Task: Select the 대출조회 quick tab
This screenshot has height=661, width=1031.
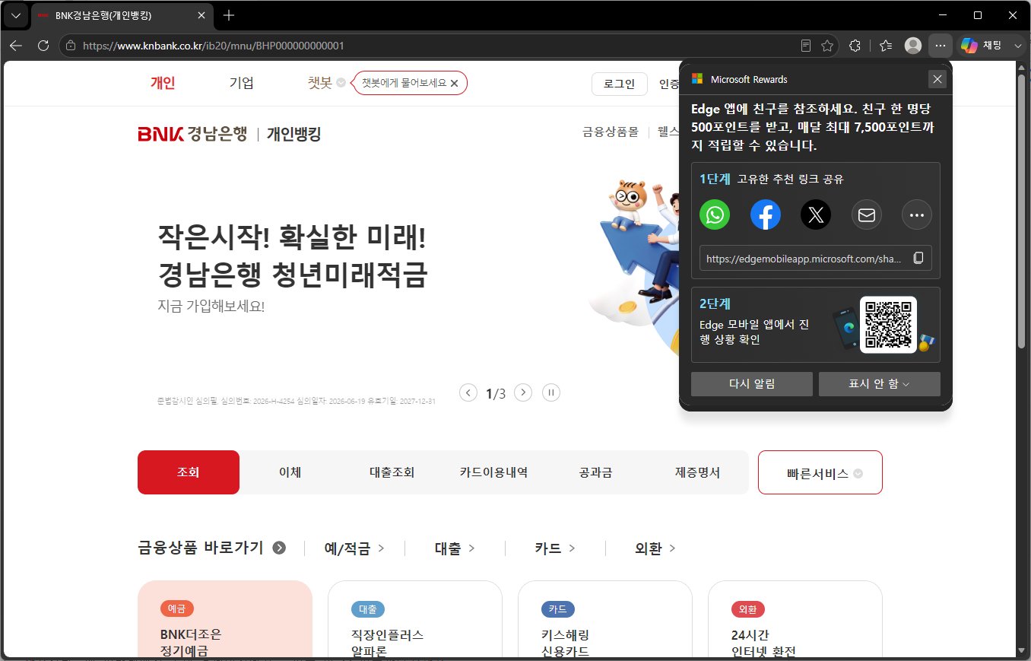Action: (x=392, y=472)
